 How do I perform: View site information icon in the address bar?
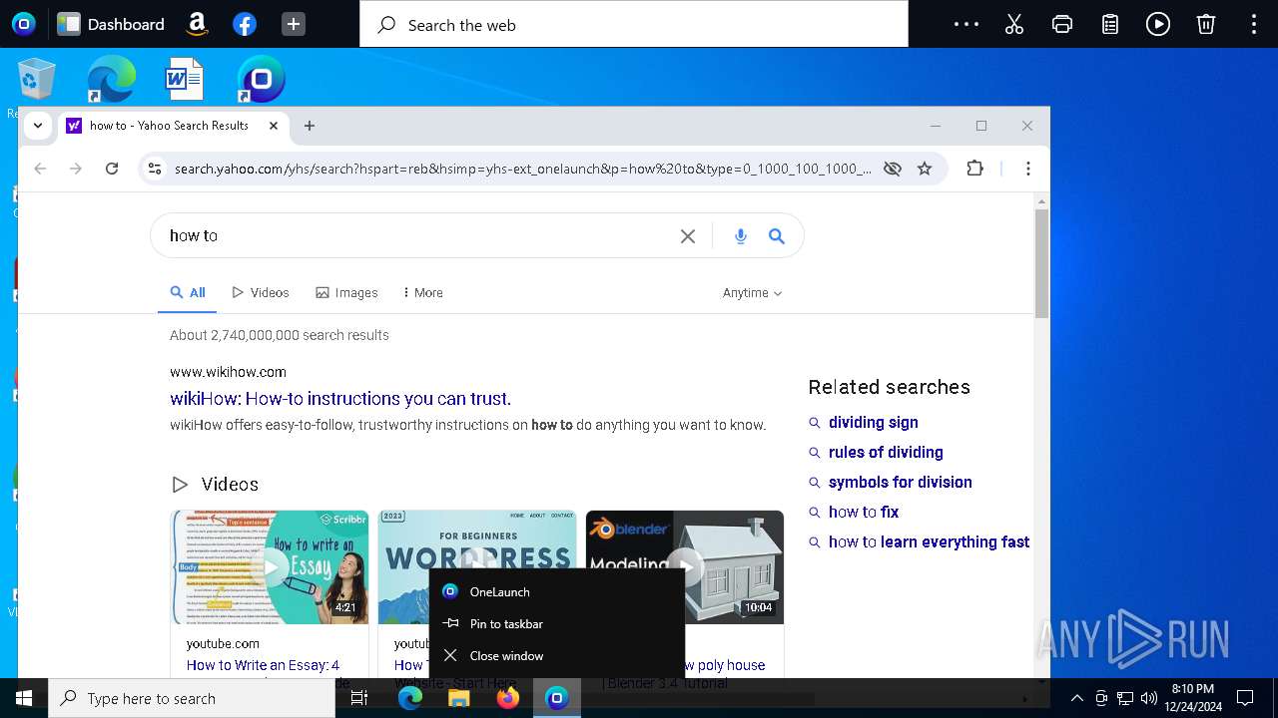pyautogui.click(x=154, y=169)
